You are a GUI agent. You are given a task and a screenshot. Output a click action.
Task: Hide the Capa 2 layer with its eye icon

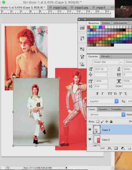[x=90, y=139]
